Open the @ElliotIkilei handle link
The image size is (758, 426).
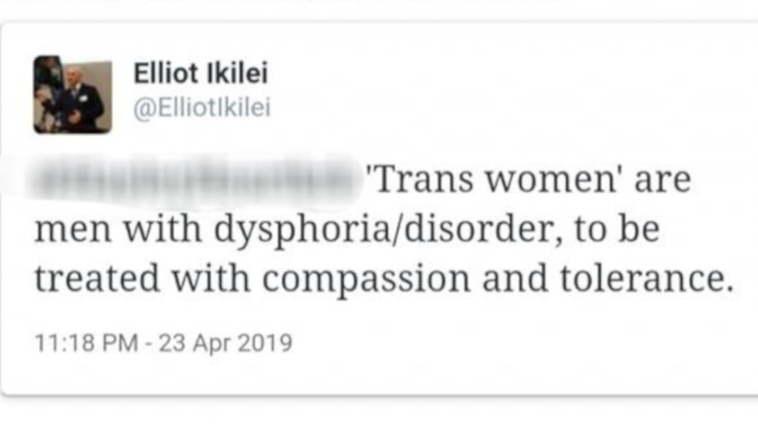pos(201,107)
